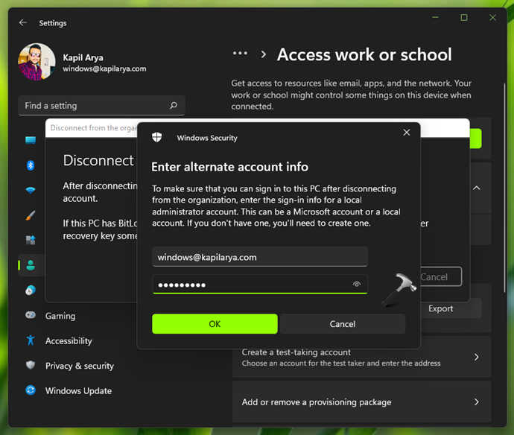The height and width of the screenshot is (435, 514).
Task: Open breadcrumb ellipsis menu
Action: [240, 54]
